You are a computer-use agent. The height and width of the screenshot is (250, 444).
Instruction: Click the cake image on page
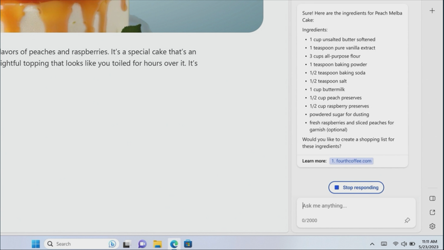click(132, 16)
